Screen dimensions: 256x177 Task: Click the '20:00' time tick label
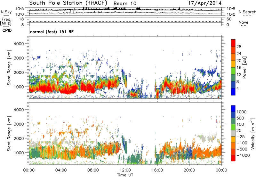coord(189,170)
